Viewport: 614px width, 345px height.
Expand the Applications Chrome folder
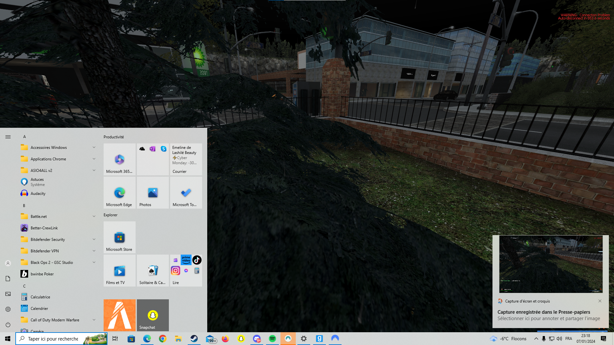coord(58,159)
